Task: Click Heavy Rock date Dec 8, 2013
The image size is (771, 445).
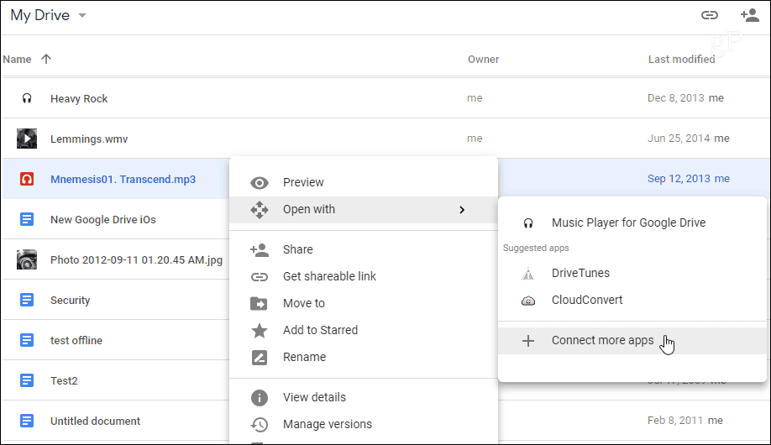Action: (x=675, y=98)
